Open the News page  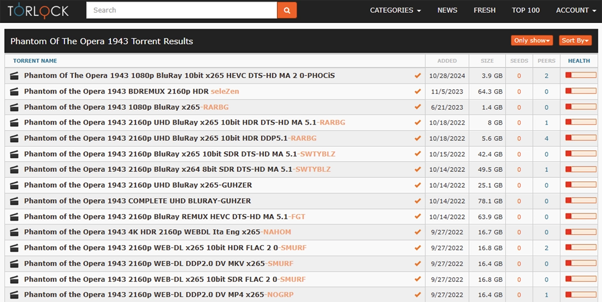[x=447, y=10]
